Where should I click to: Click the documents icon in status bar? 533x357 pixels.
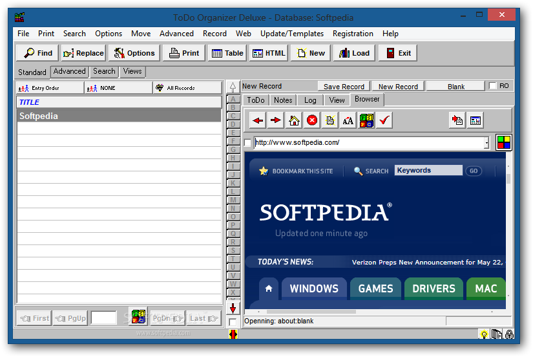(497, 334)
